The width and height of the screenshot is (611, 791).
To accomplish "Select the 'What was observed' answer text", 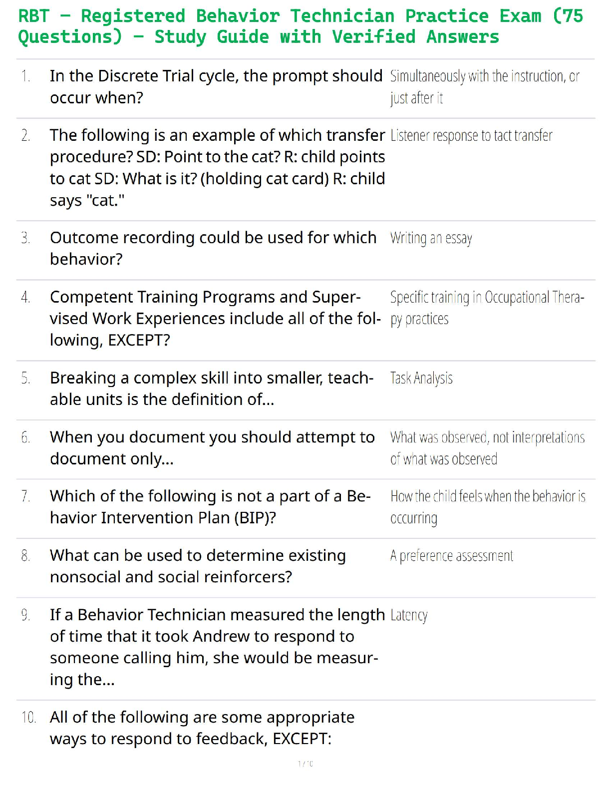I will click(487, 448).
